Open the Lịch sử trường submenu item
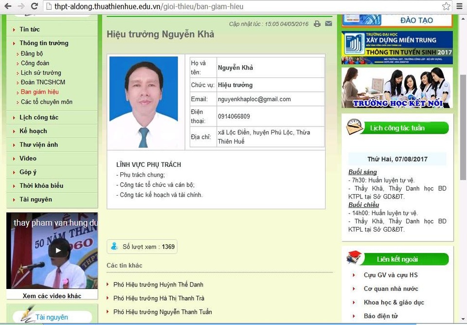 [41, 73]
